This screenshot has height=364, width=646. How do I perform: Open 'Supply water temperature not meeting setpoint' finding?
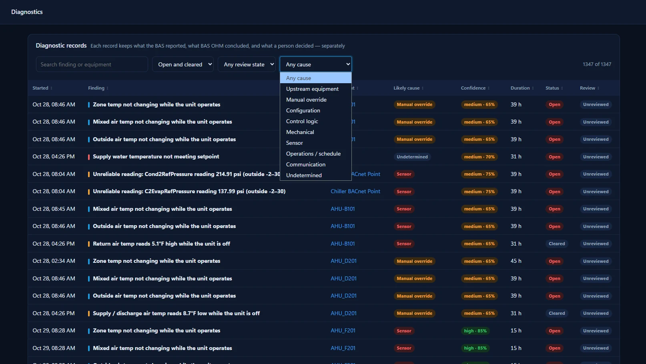coord(156,156)
